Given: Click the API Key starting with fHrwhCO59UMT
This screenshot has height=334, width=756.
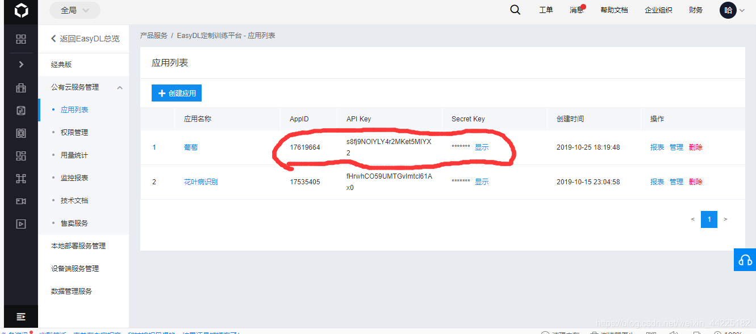Looking at the screenshot, I should (390, 182).
